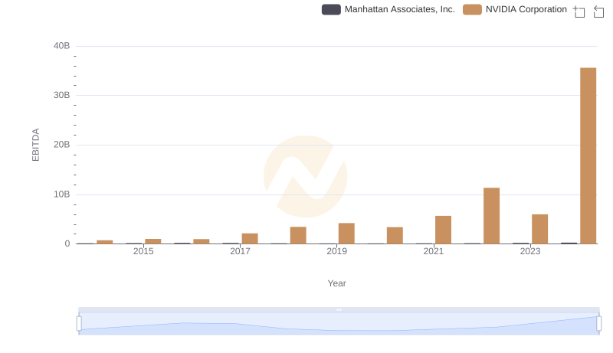
Task: Click the EBITDA y-axis title
Action: coord(35,145)
